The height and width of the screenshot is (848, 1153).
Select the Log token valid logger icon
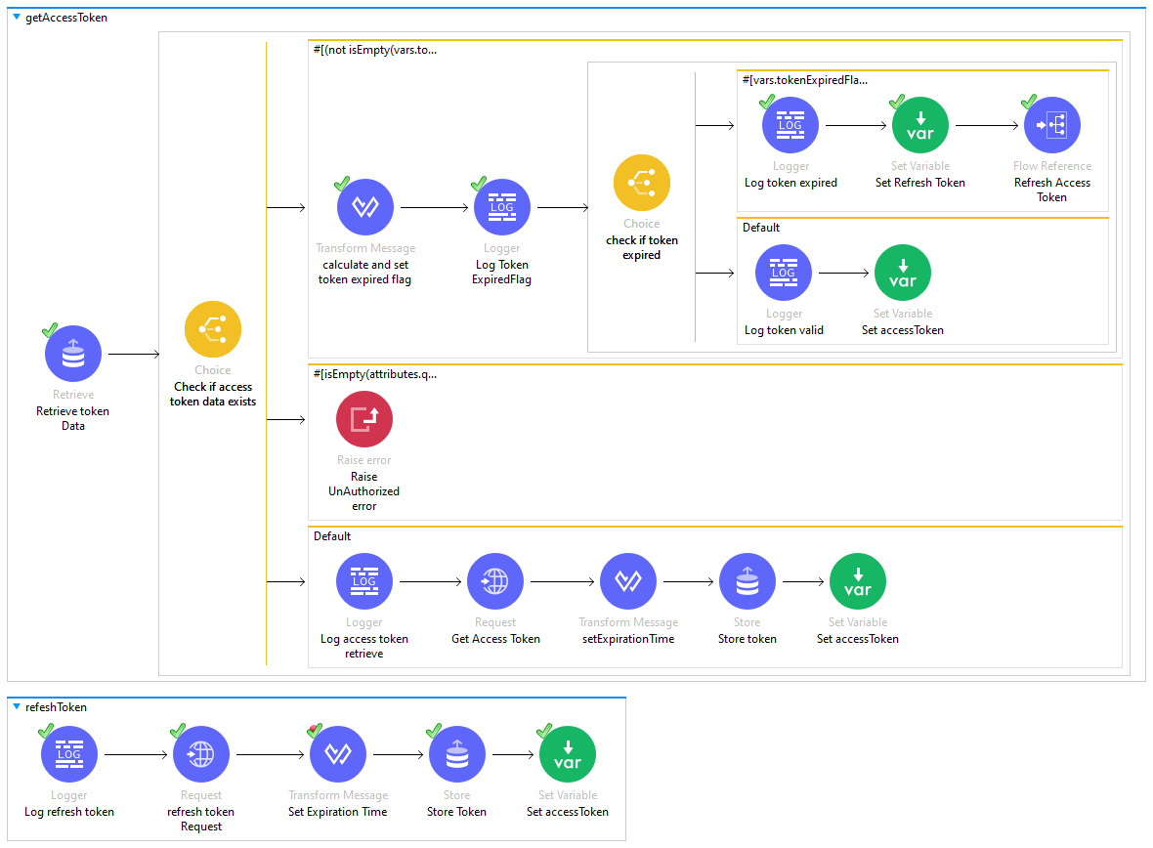pos(783,273)
